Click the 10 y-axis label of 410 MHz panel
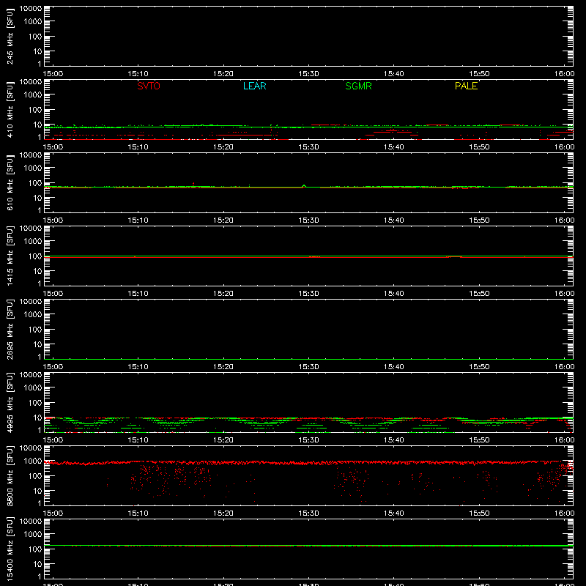 [37, 125]
